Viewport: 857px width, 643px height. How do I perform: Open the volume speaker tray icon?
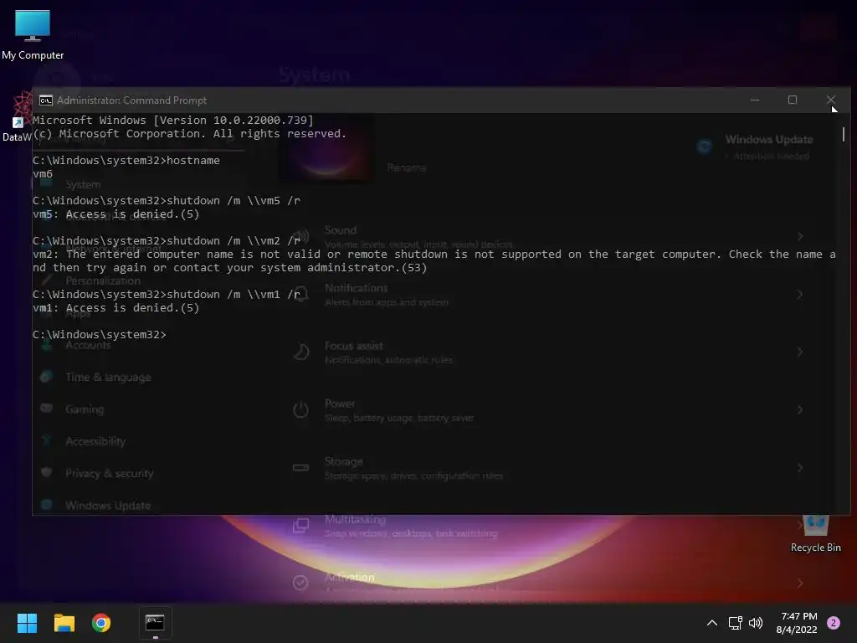coord(756,623)
